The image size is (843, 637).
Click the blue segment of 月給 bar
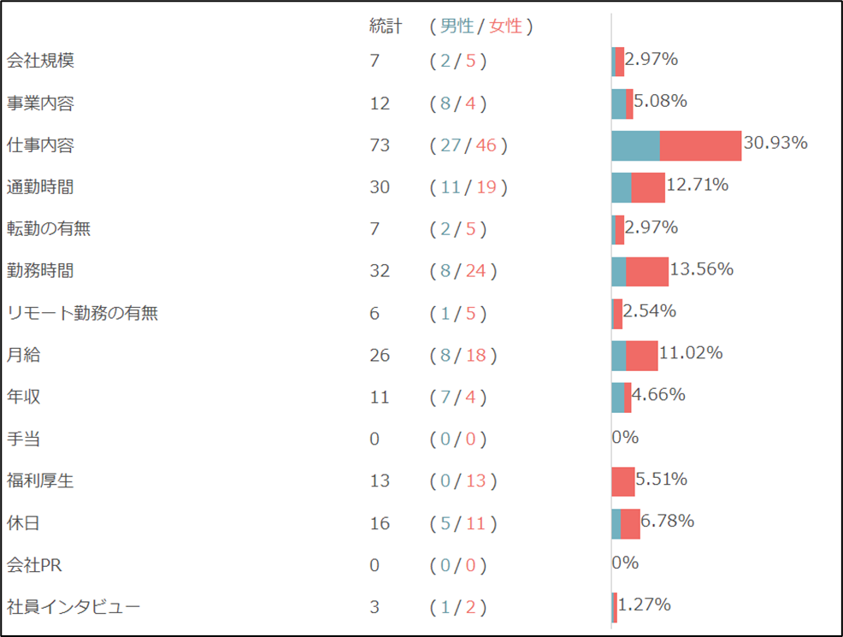(x=619, y=356)
